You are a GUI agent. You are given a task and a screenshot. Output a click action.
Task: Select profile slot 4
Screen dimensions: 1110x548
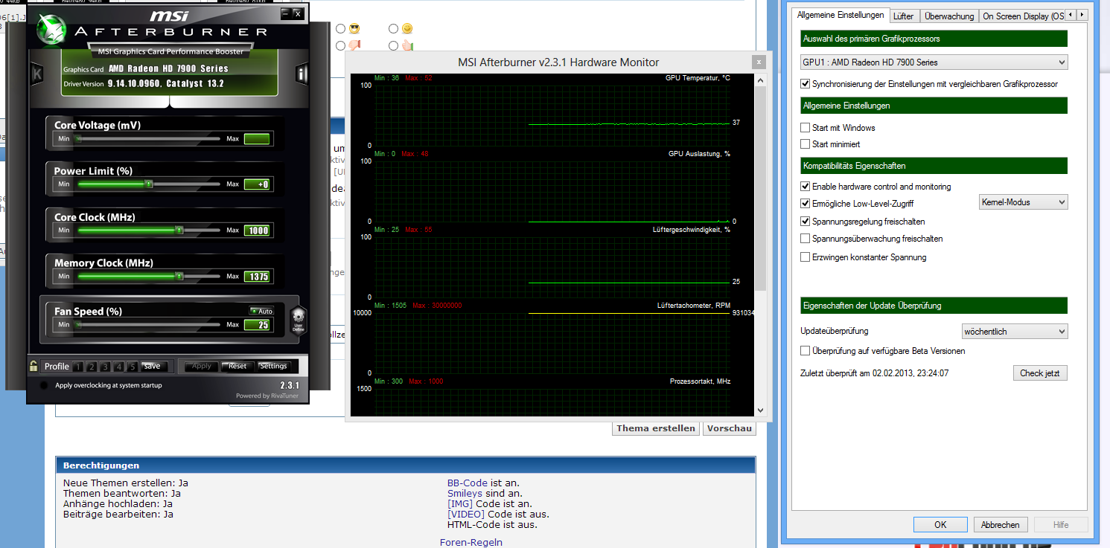pos(118,367)
